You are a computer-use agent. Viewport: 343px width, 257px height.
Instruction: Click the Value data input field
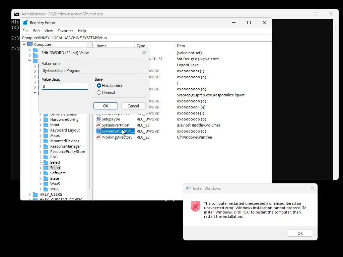tap(65, 86)
